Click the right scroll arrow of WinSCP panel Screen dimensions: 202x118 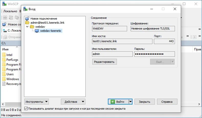(199, 104)
